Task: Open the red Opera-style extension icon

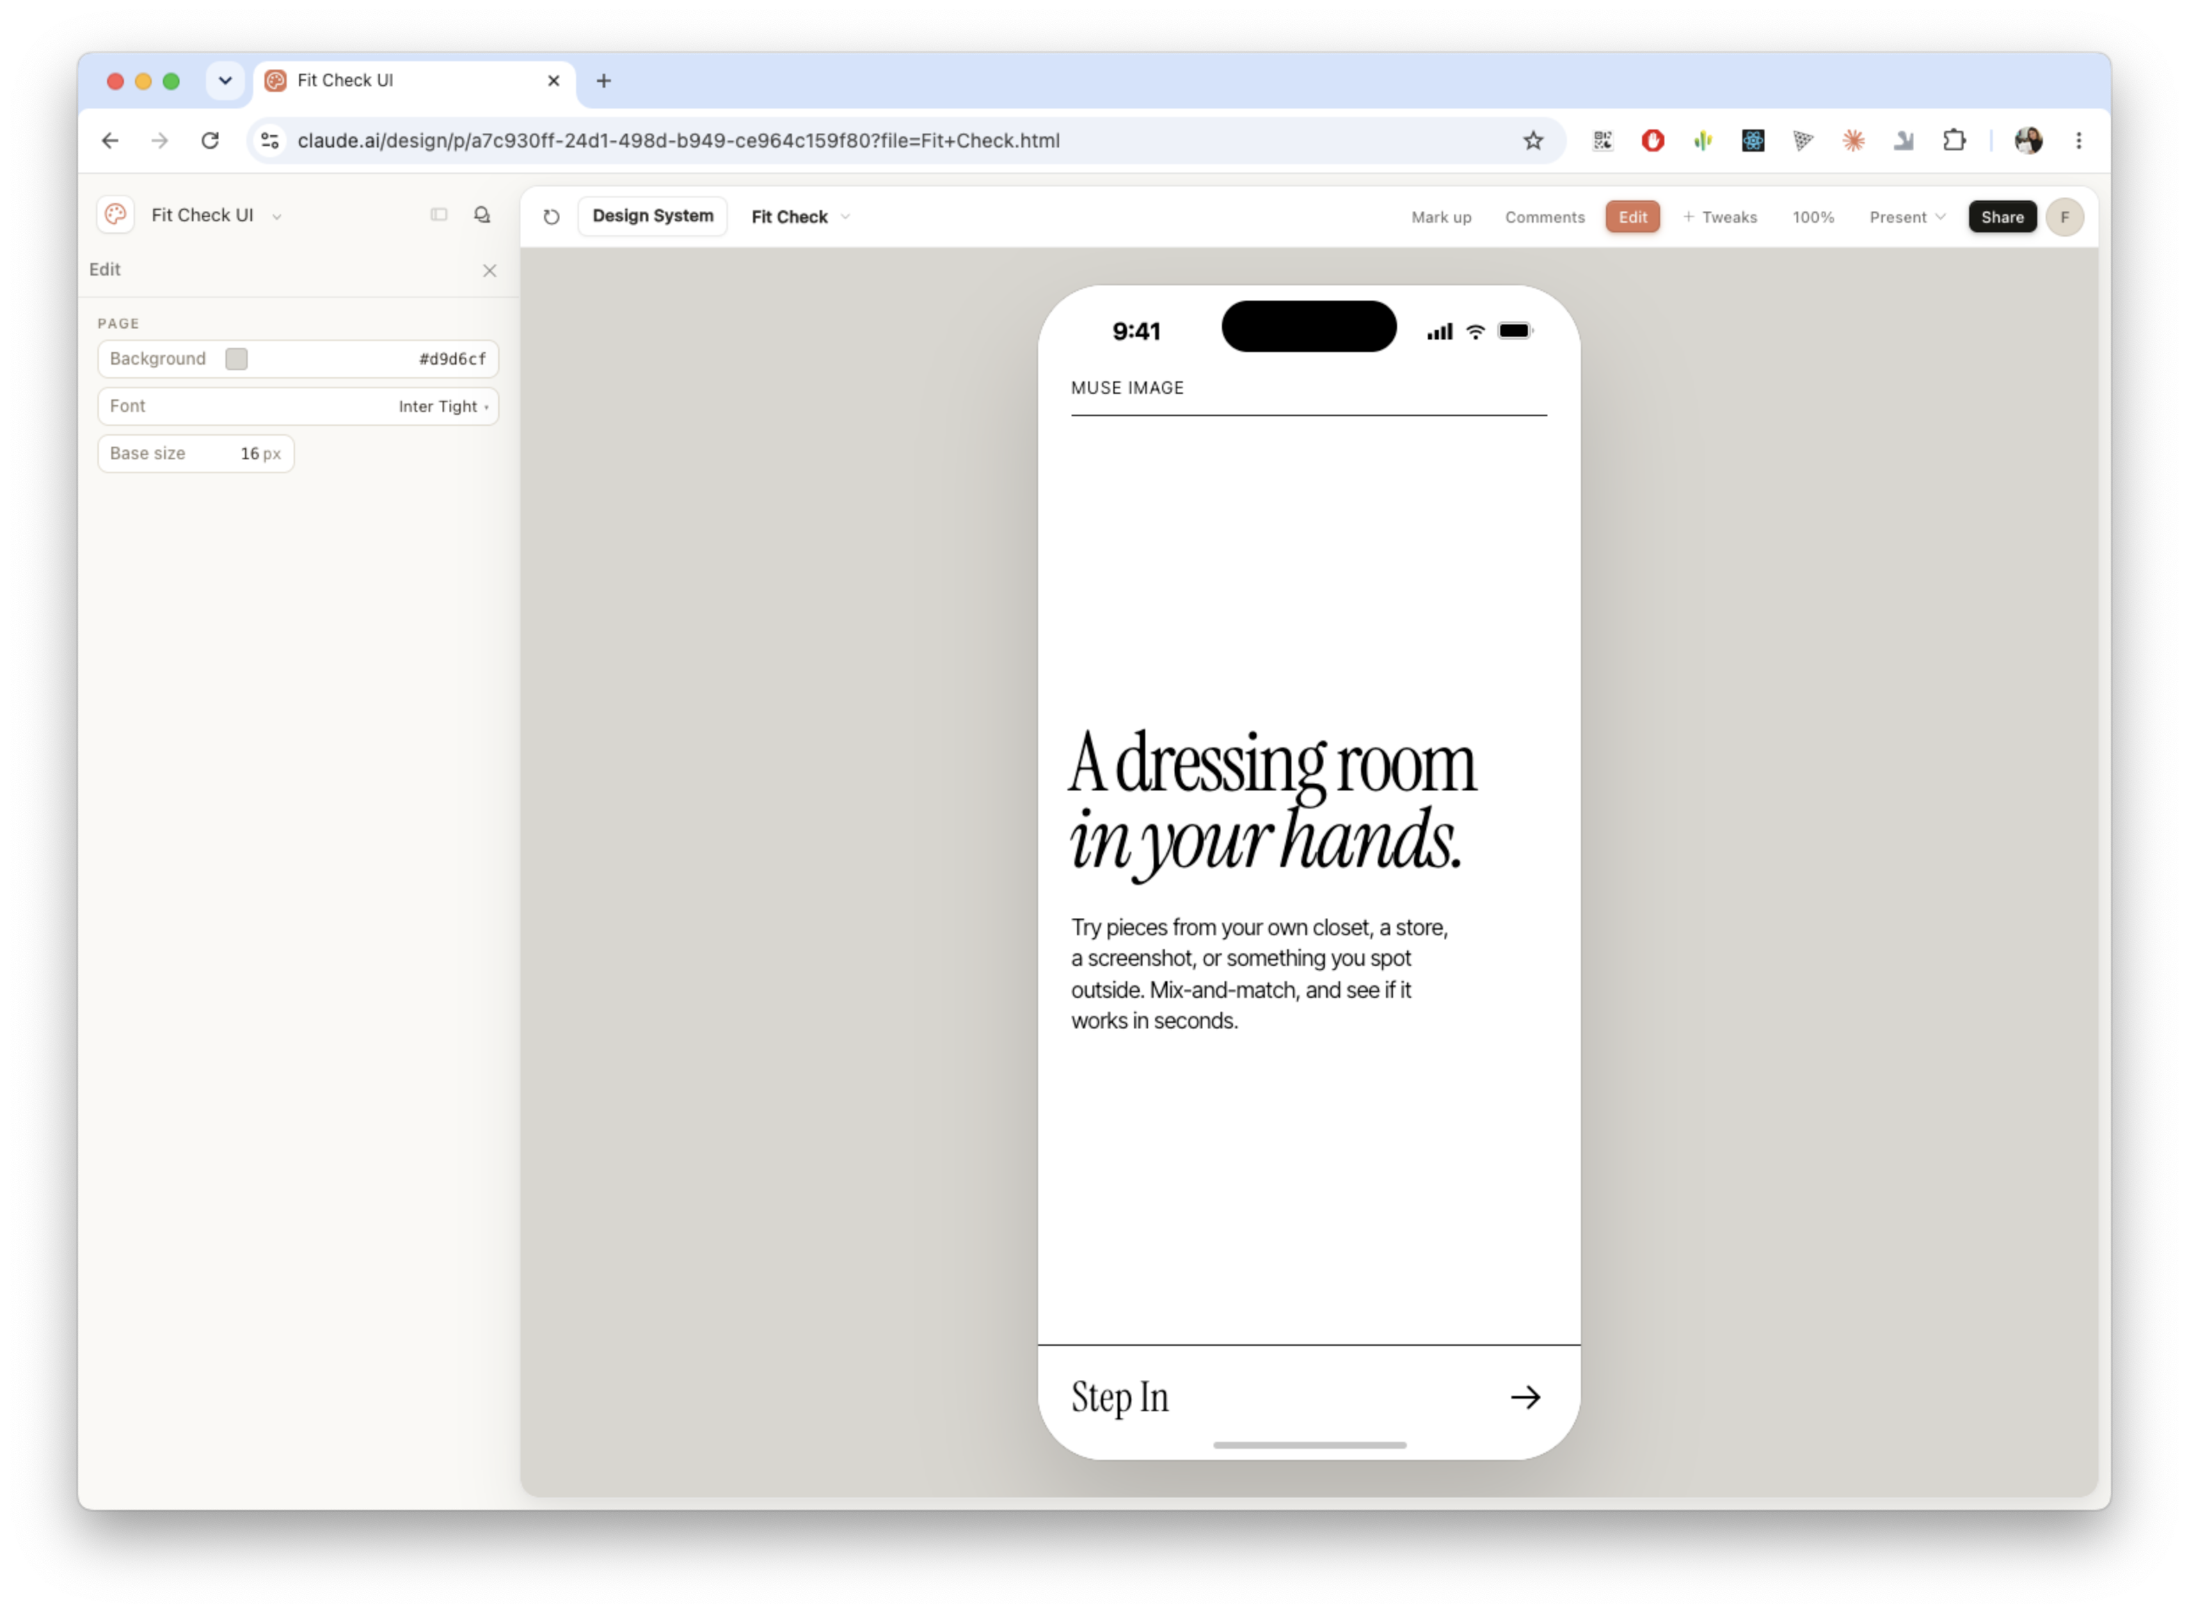Action: (x=1652, y=141)
